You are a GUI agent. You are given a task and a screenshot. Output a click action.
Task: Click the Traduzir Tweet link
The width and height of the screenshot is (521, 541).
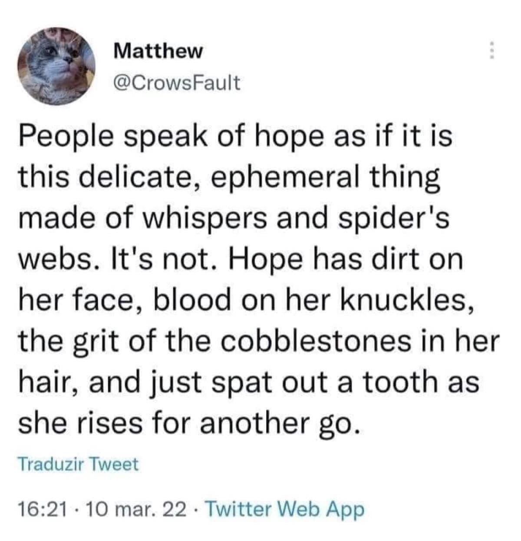78,464
